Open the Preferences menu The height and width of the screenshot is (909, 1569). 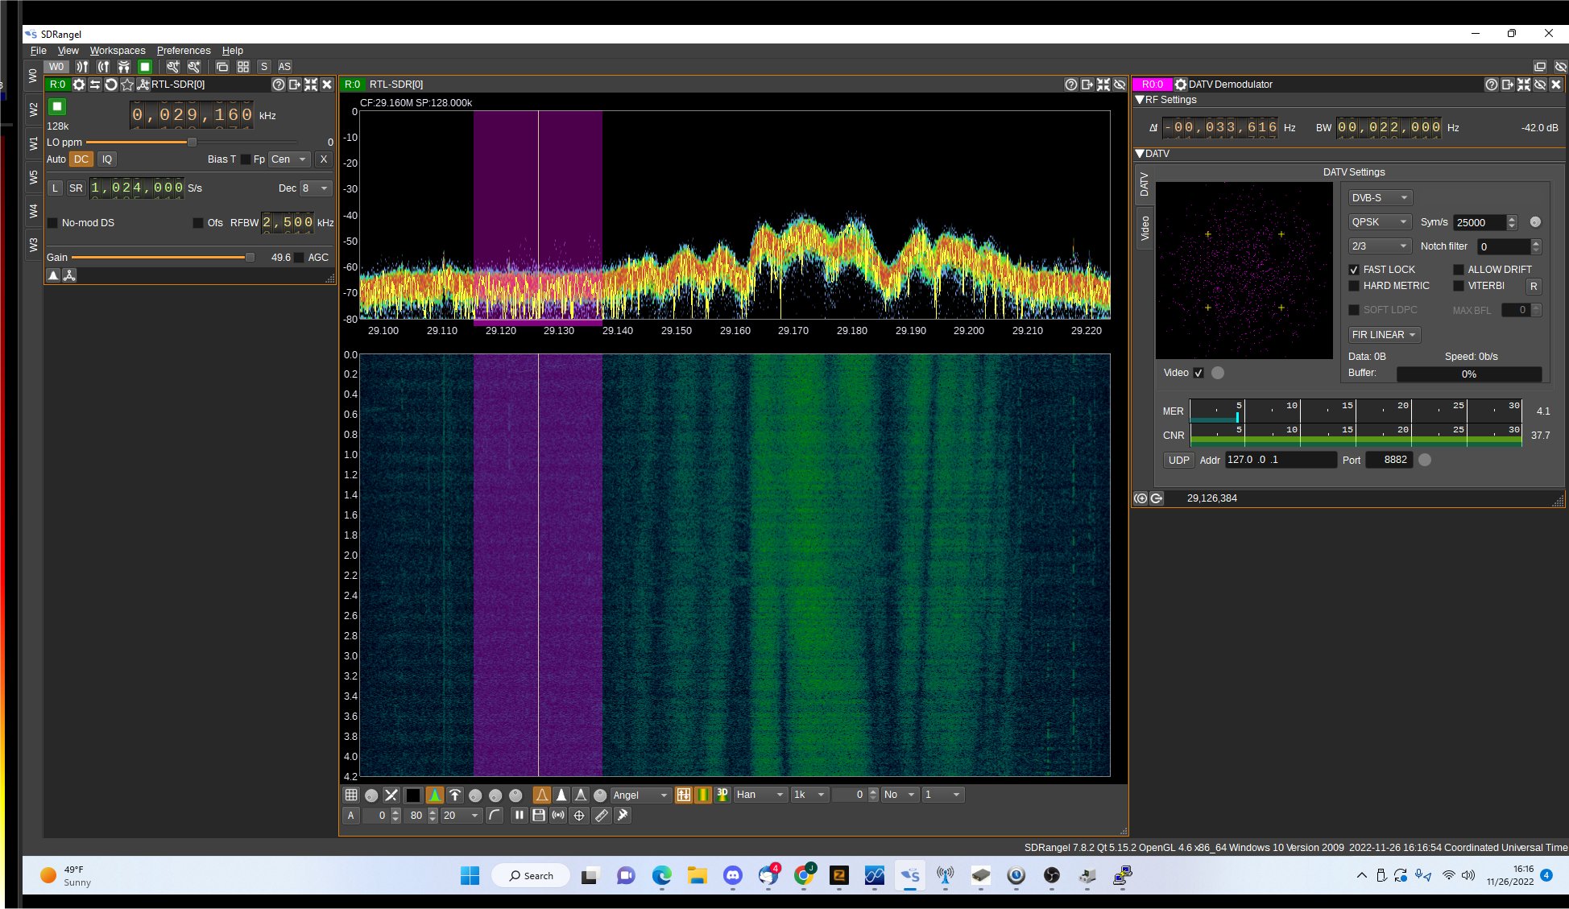click(184, 51)
